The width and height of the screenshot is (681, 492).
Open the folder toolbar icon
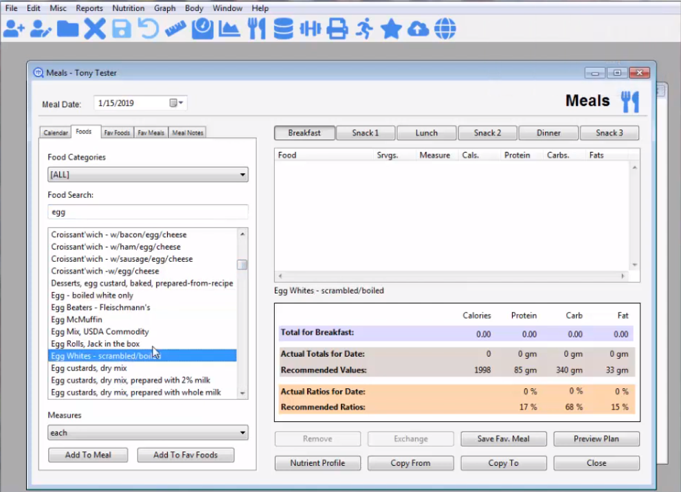click(68, 29)
